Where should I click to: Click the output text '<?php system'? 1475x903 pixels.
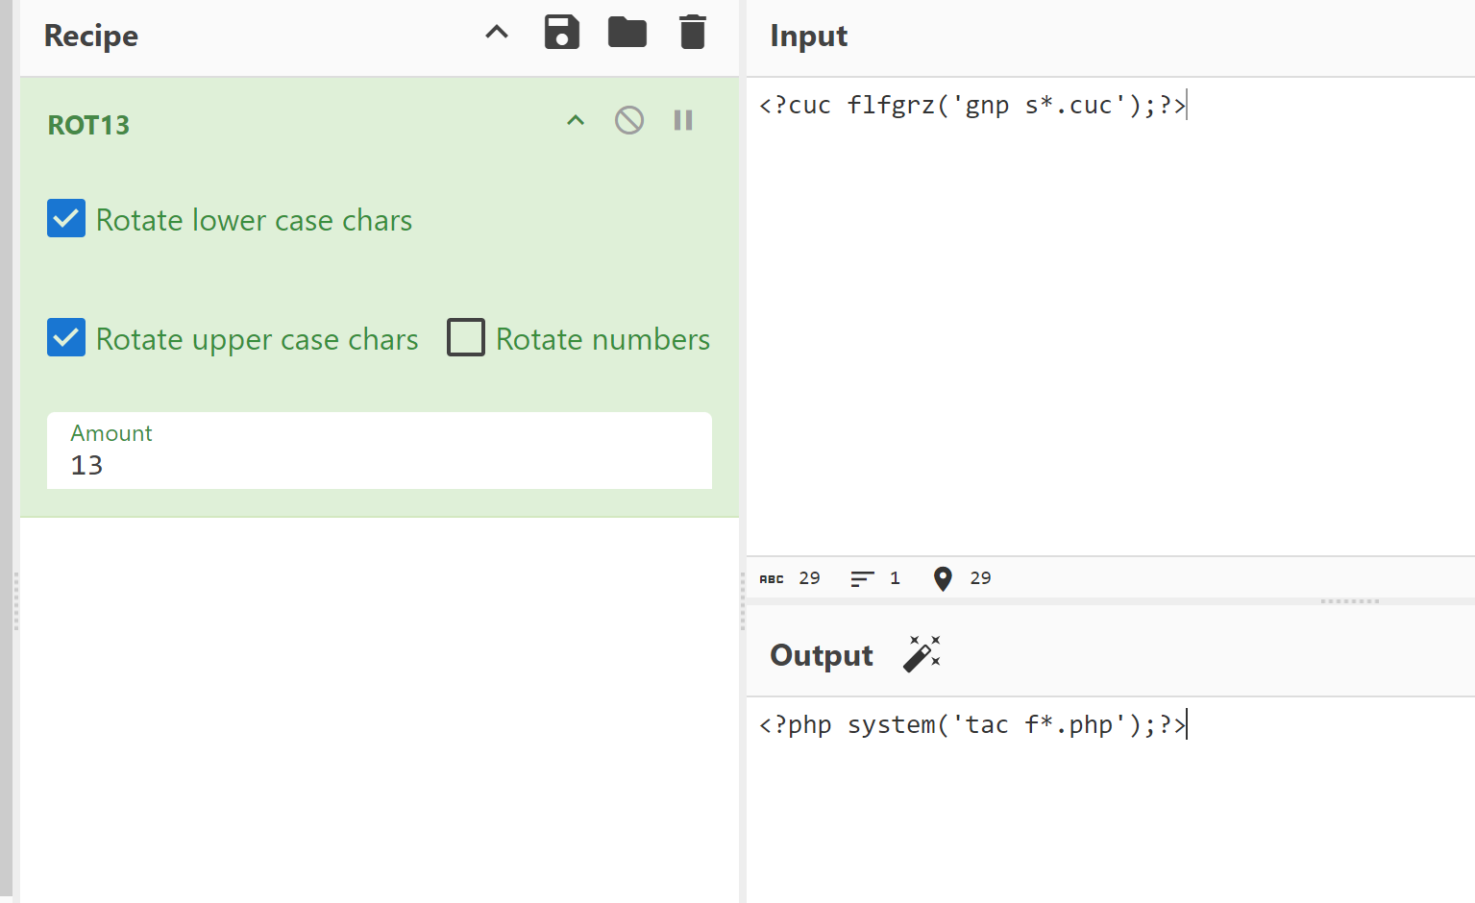click(847, 724)
